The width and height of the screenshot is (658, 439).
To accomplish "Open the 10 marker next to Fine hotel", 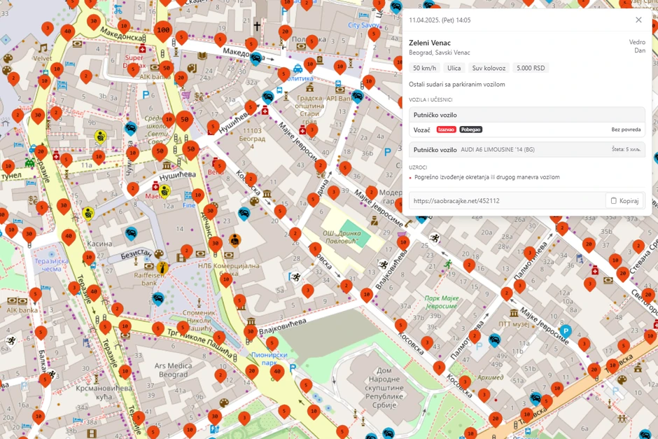I will click(x=197, y=195).
